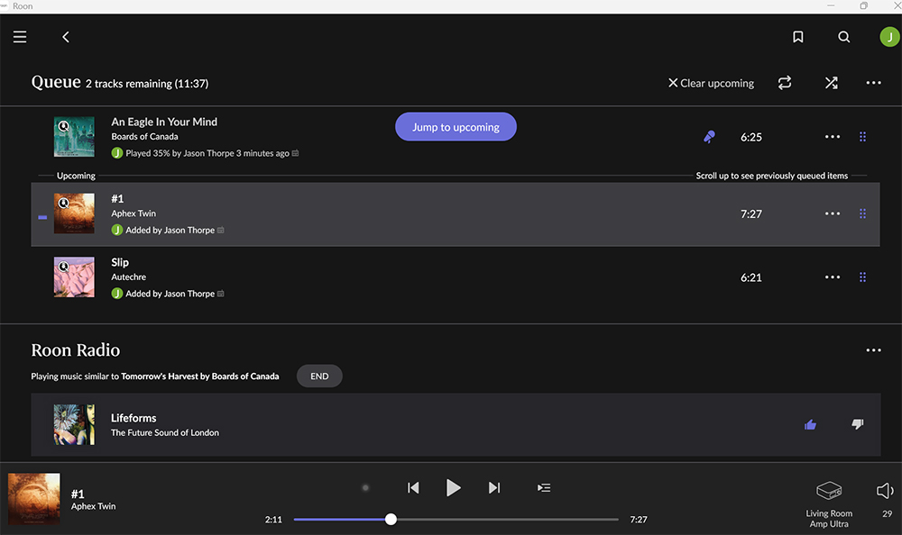The height and width of the screenshot is (535, 902).
Task: Grab drag handle of Slip track
Action: tap(862, 277)
